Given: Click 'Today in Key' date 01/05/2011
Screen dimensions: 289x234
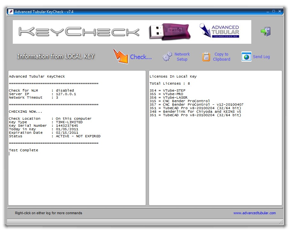Looking at the screenshot, I should click(67, 129).
